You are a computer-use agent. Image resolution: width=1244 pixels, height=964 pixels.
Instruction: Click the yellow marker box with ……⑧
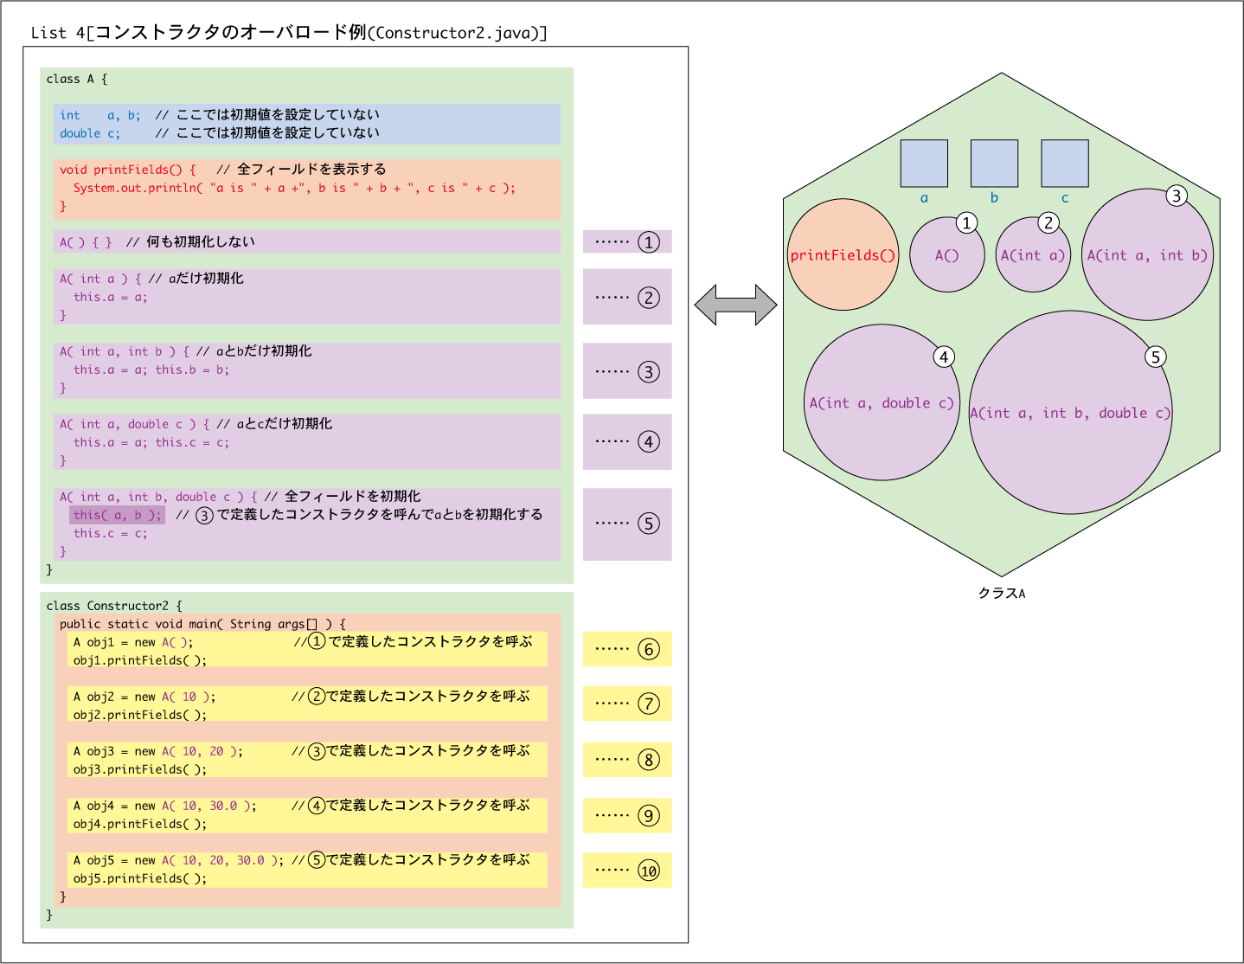tap(627, 759)
